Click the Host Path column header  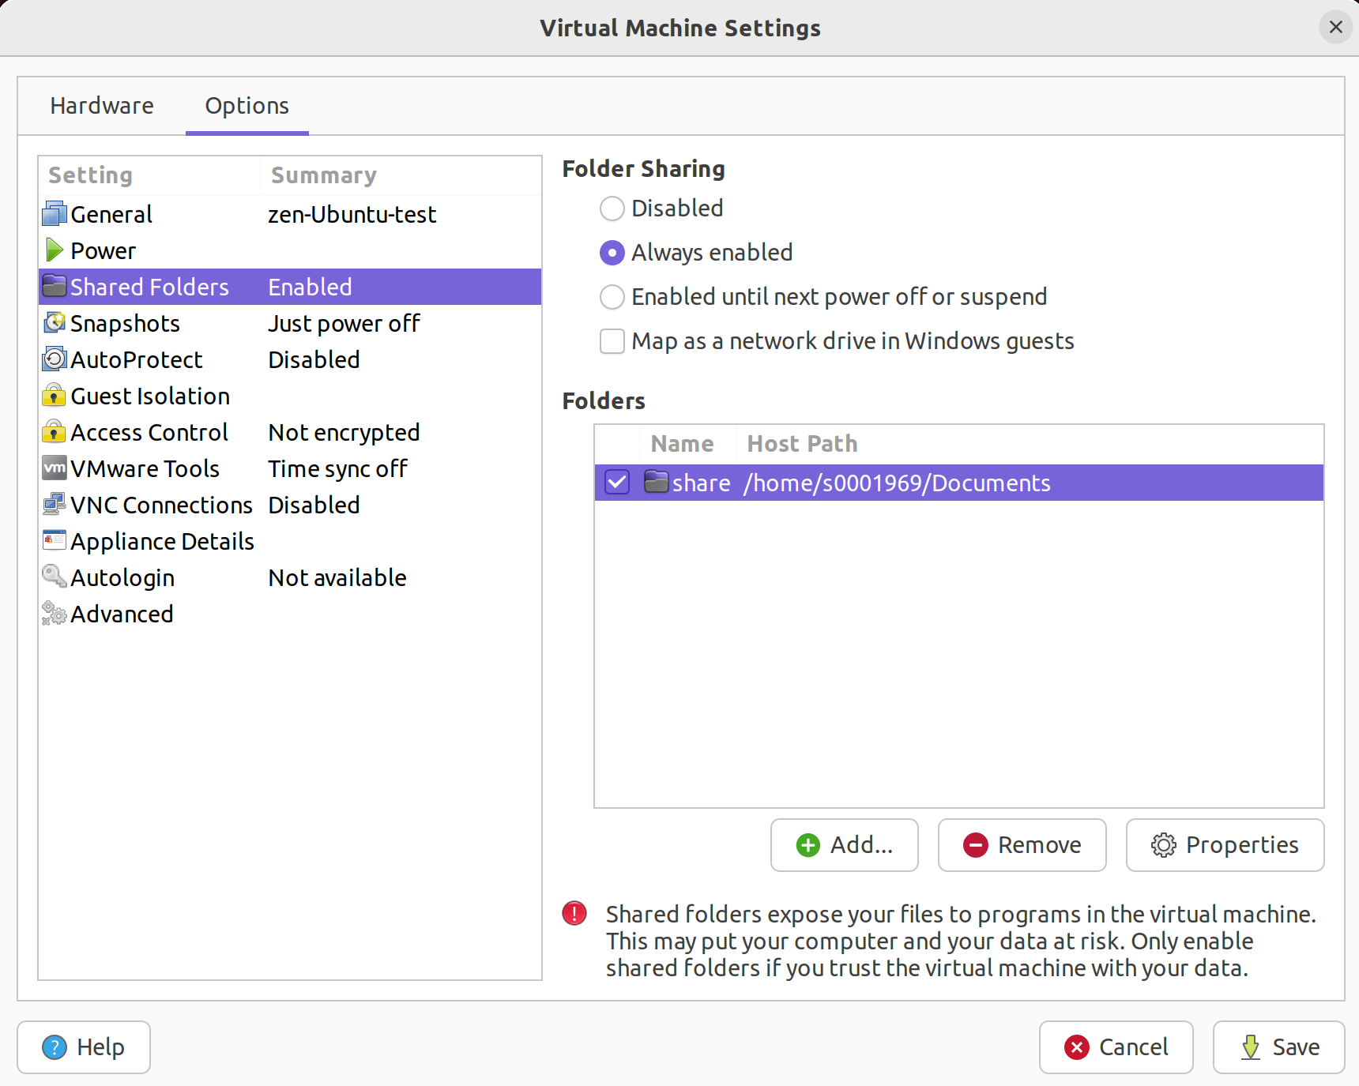tap(803, 444)
